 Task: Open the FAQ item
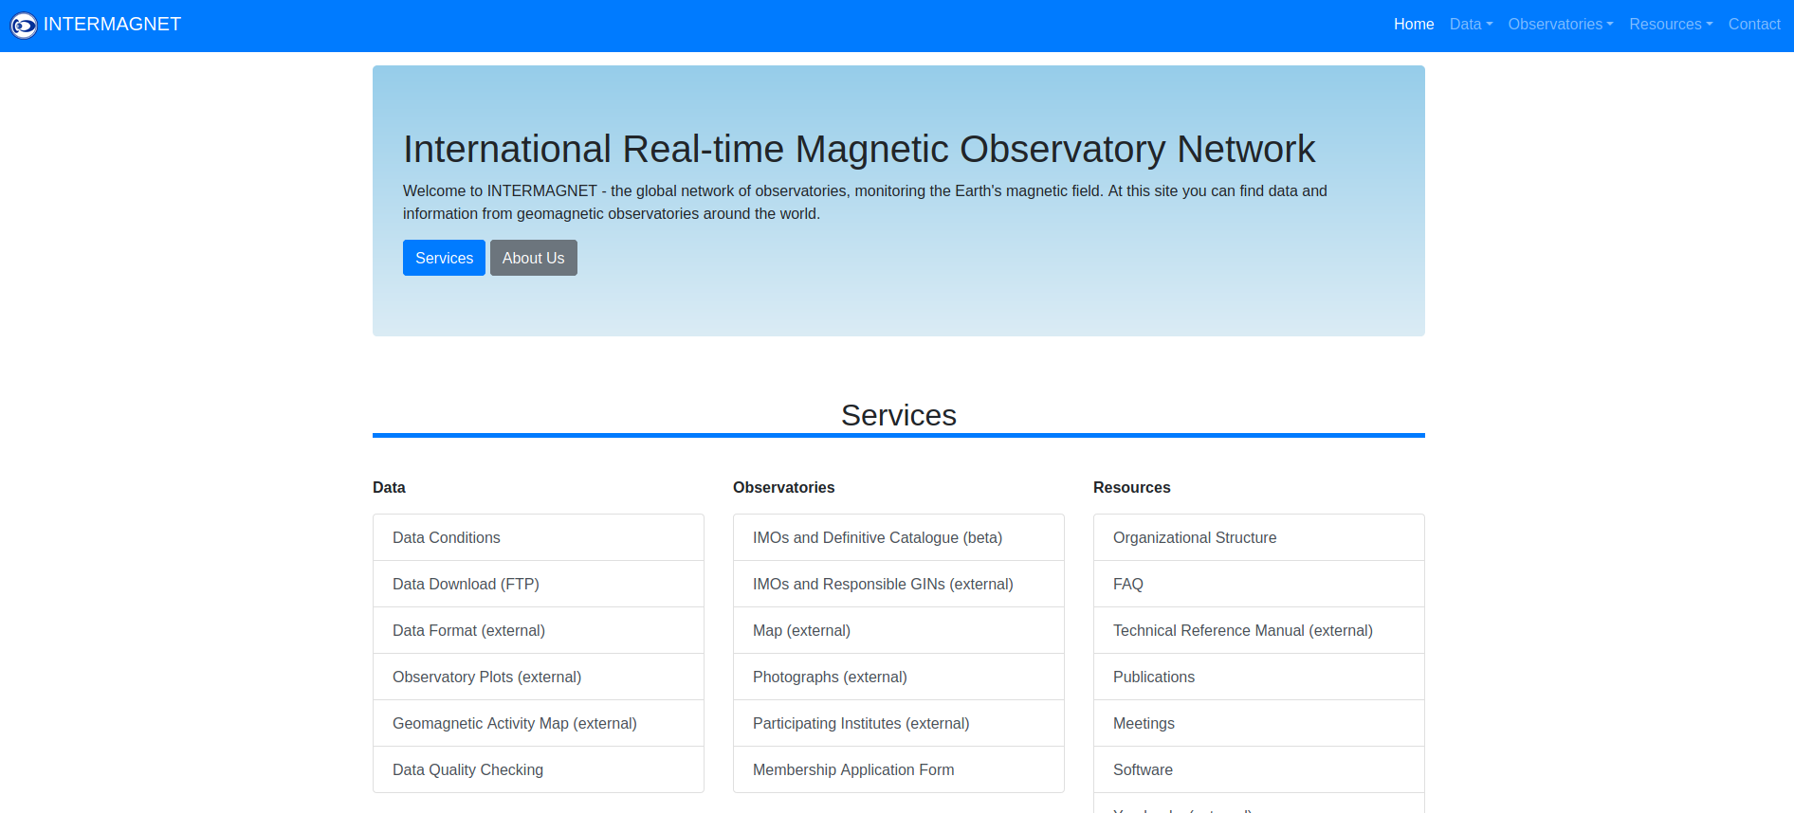[1259, 584]
